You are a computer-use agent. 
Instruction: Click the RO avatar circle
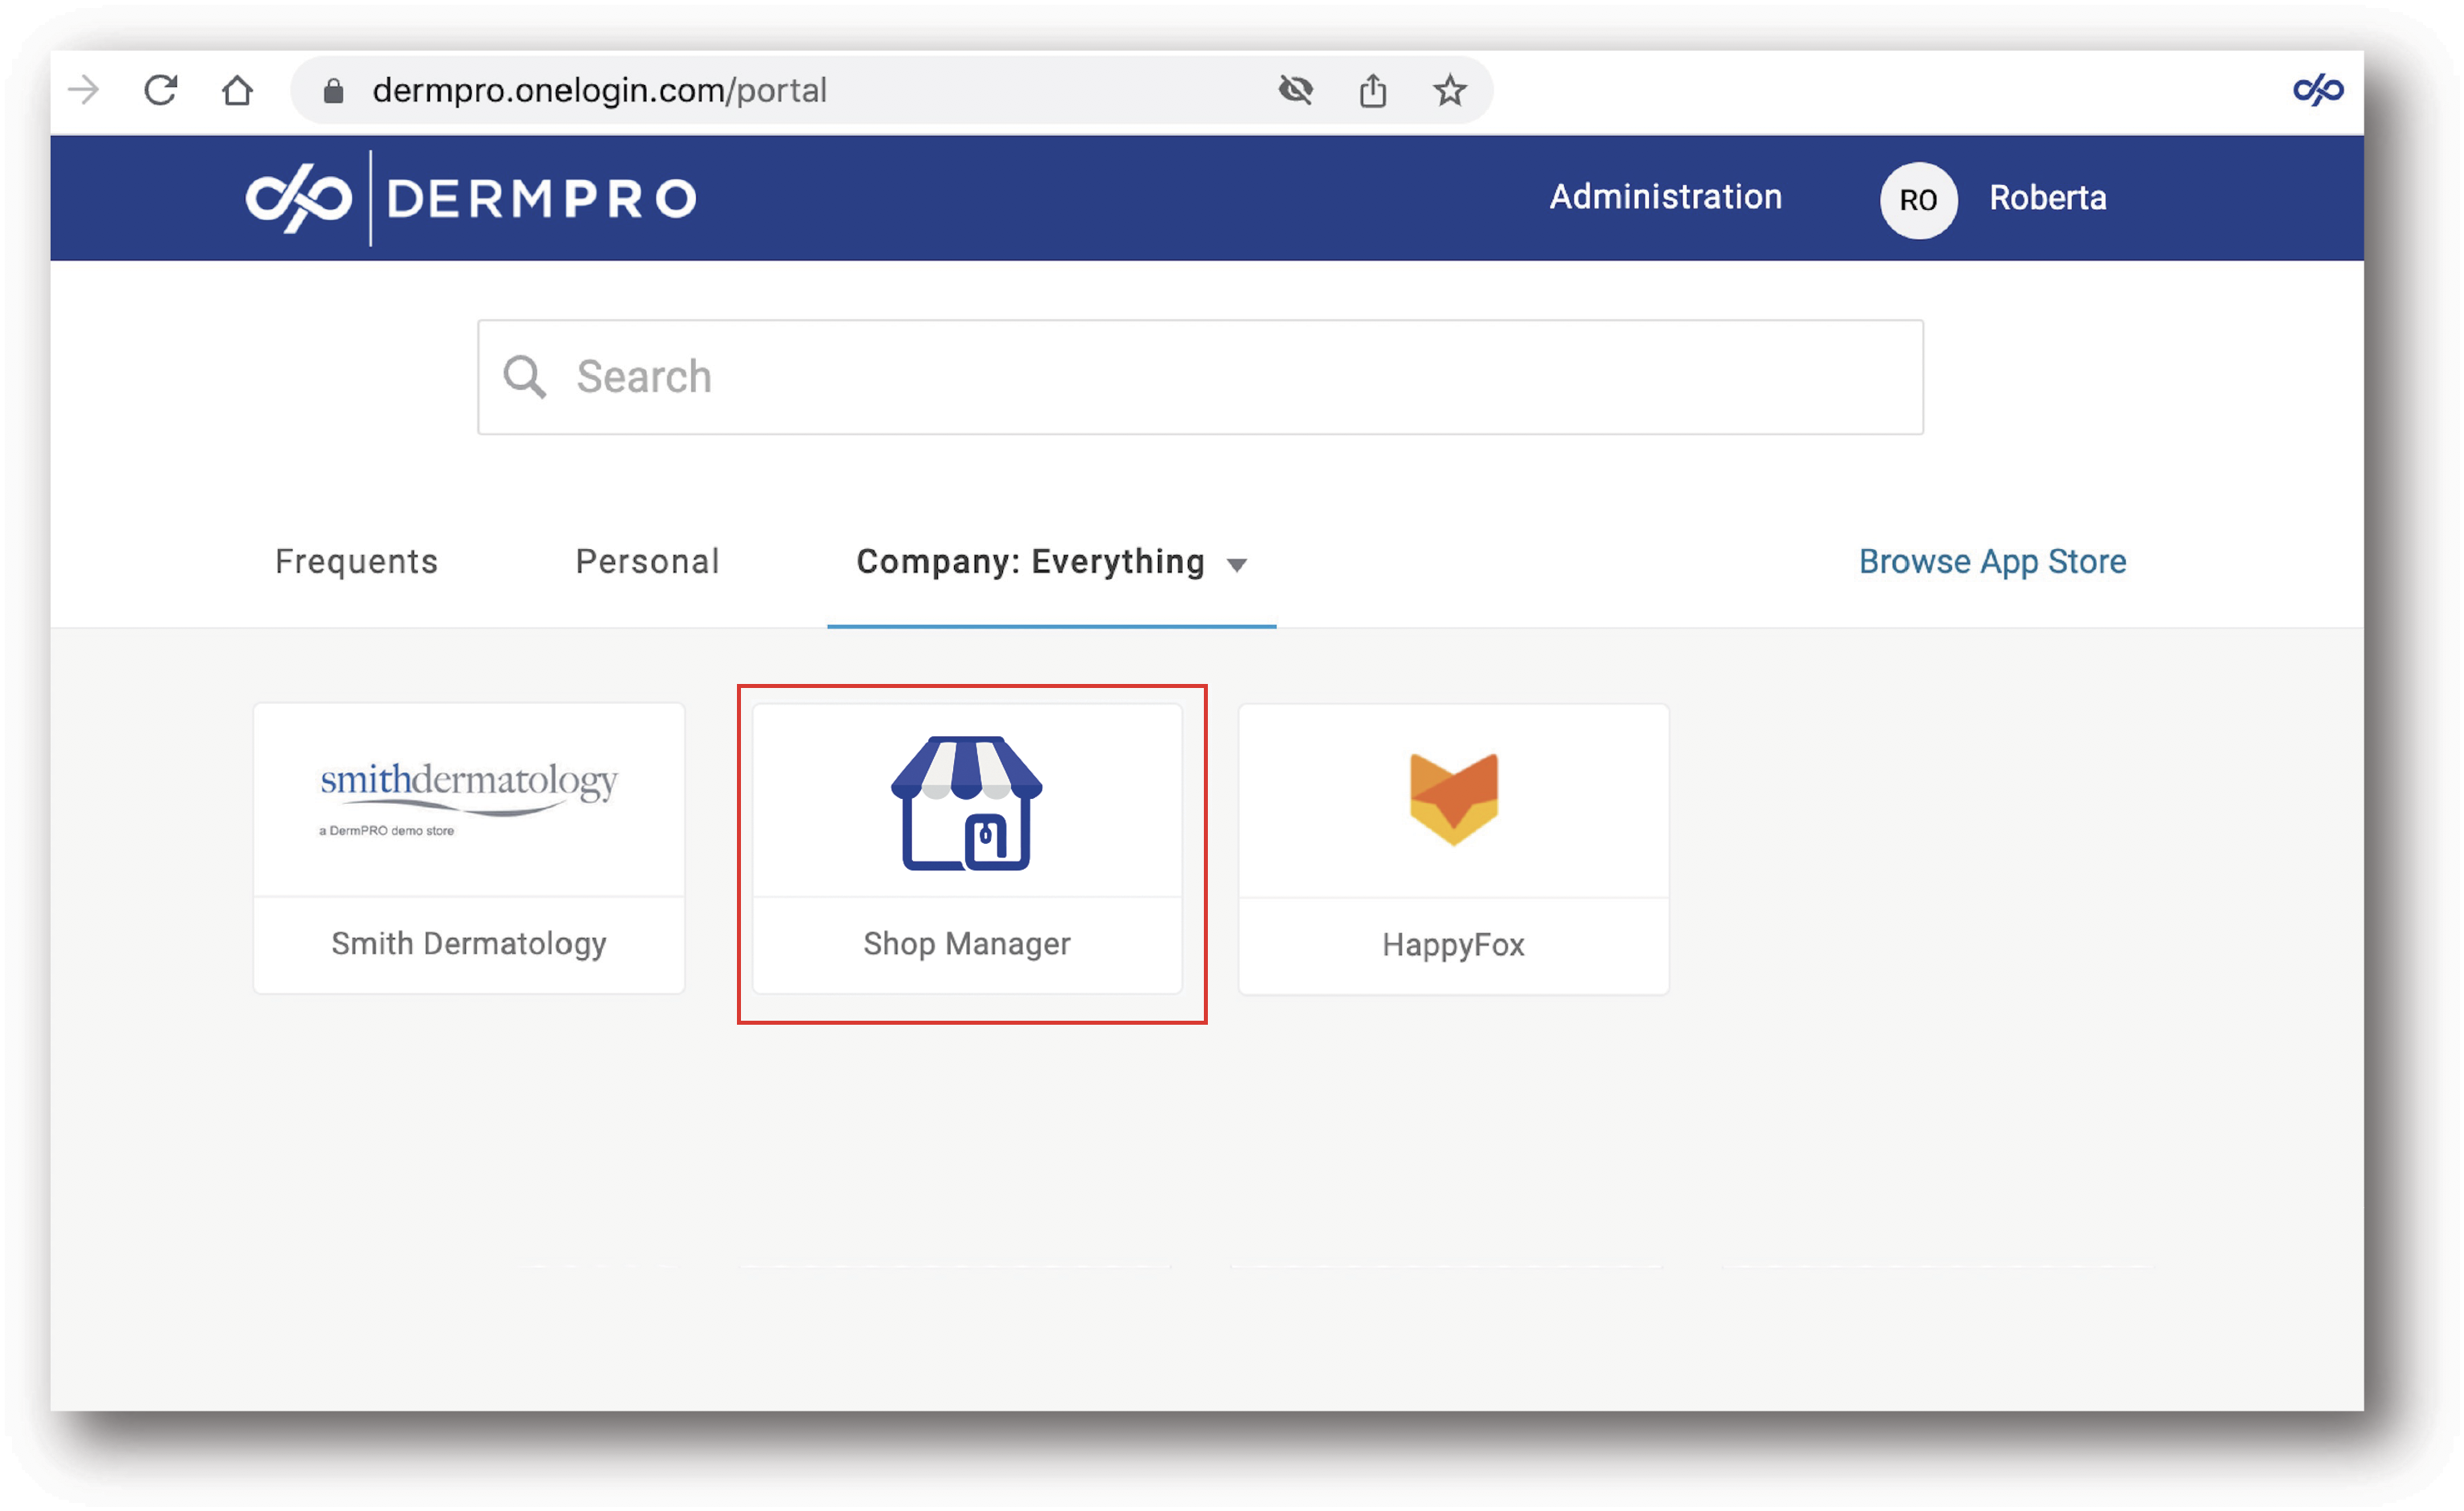coord(1917,199)
